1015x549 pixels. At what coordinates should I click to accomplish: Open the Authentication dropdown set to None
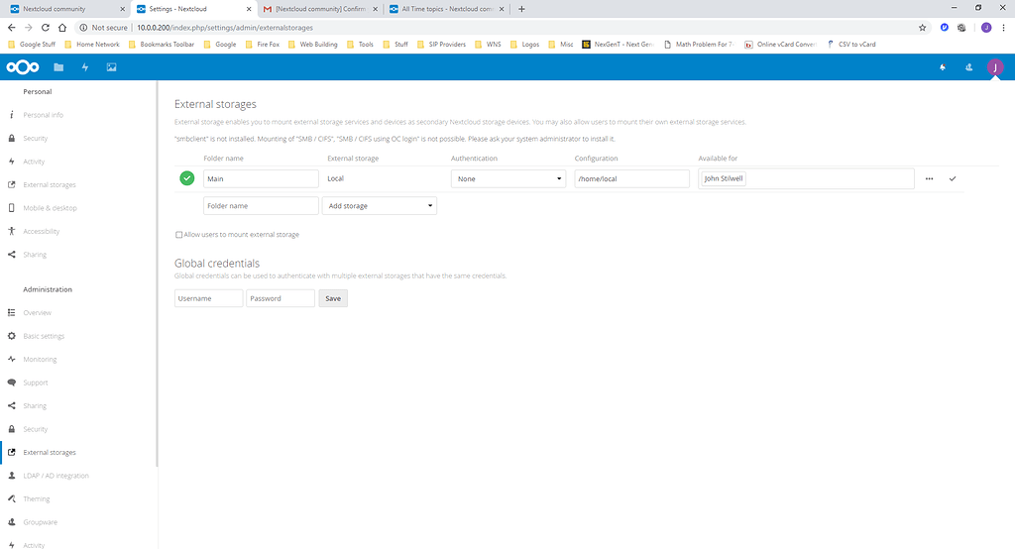pyautogui.click(x=508, y=178)
